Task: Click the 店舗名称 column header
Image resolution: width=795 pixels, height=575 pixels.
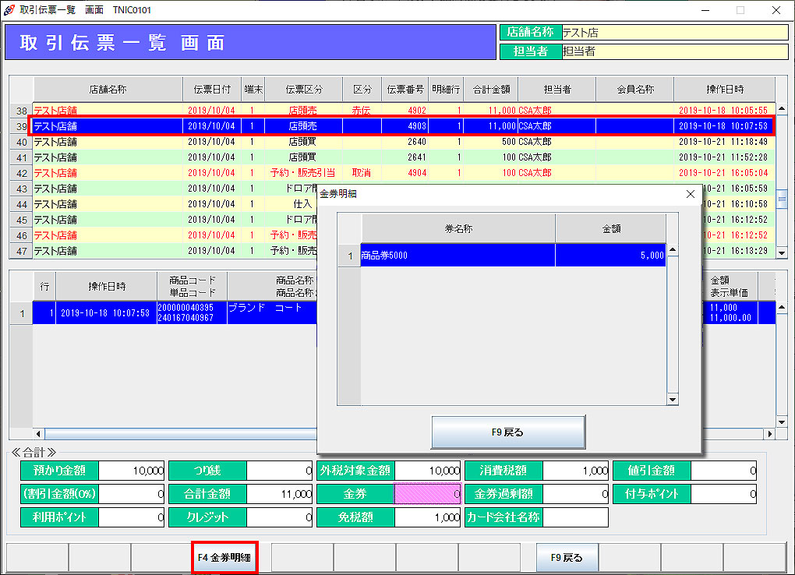Action: [x=108, y=90]
